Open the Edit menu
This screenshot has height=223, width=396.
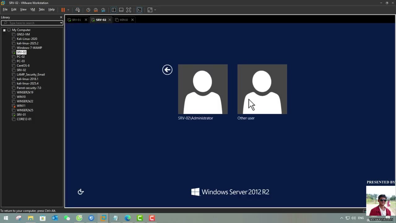14,10
